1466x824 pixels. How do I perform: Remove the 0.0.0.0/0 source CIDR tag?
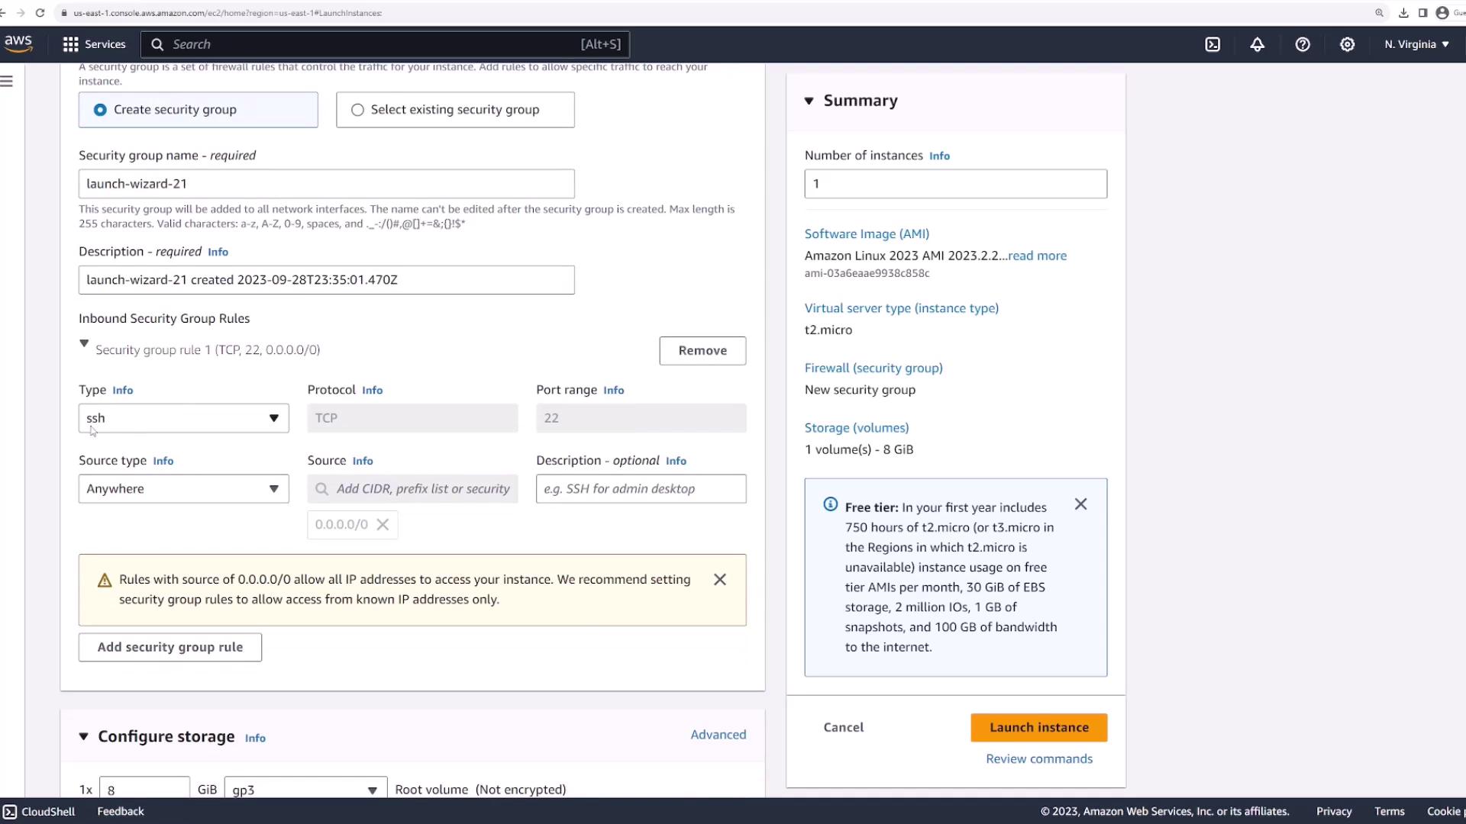[x=383, y=525]
